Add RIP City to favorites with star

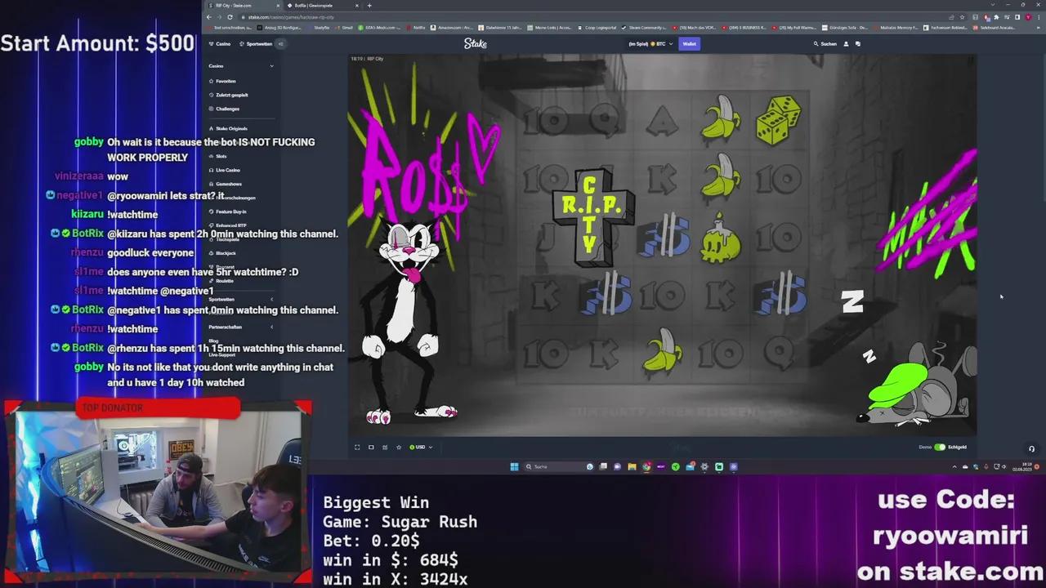pos(399,447)
